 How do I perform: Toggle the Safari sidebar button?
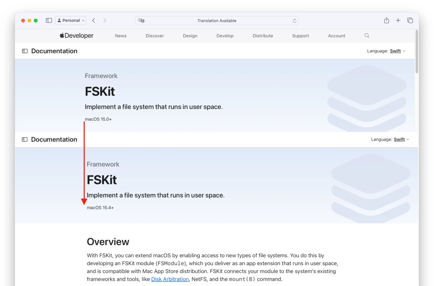pyautogui.click(x=49, y=21)
